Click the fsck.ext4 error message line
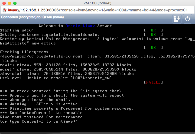195x134 pixels. (56, 78)
